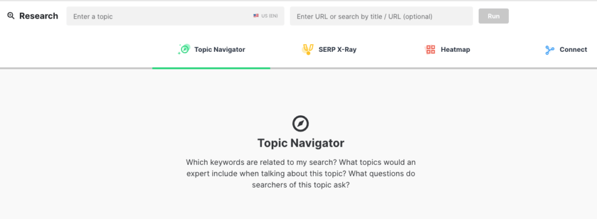The height and width of the screenshot is (219, 597).
Task: Open the SERP X-Ray tab label
Action: click(x=338, y=50)
